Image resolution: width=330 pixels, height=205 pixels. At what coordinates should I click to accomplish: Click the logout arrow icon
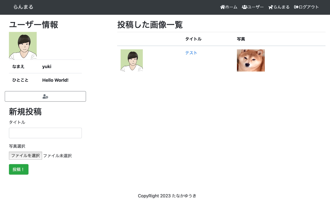(296, 7)
